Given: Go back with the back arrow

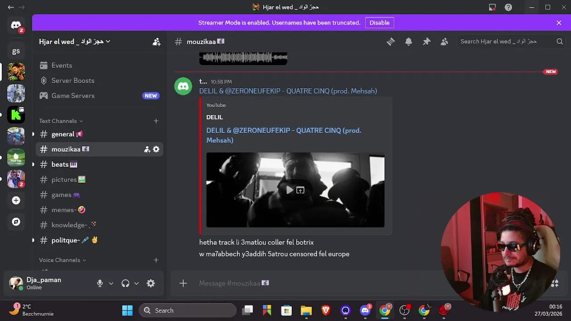Looking at the screenshot, I should [11, 7].
